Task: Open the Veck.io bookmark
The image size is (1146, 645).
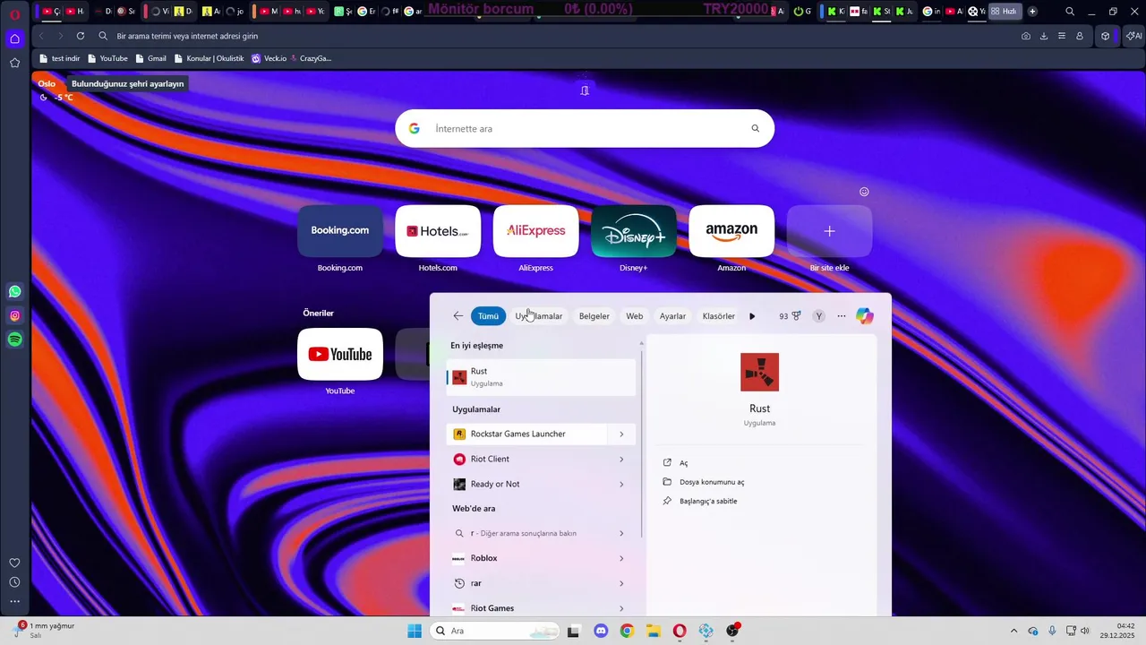Action: 269,58
